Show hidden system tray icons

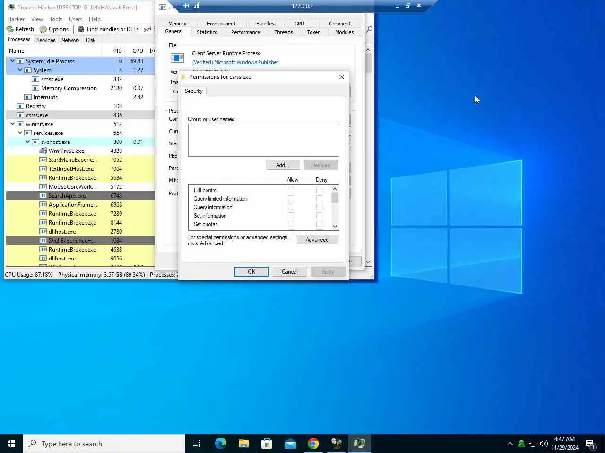(x=510, y=444)
